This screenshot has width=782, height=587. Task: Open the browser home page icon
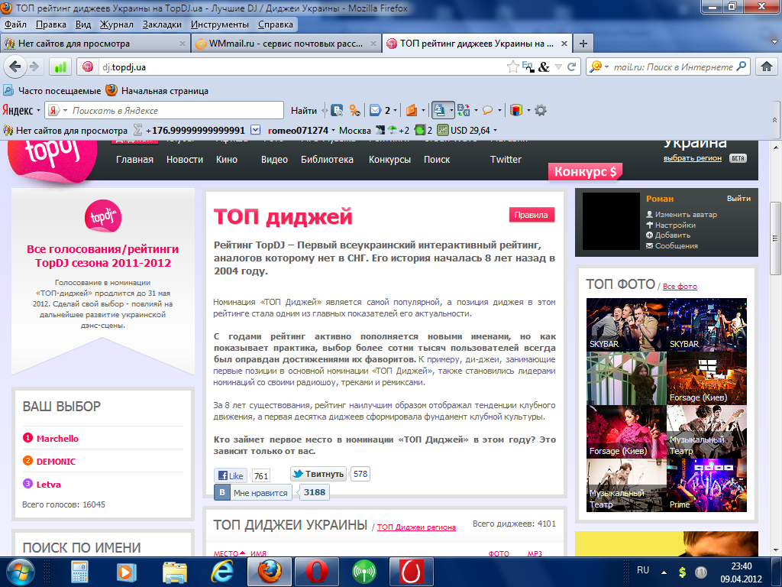coord(767,66)
